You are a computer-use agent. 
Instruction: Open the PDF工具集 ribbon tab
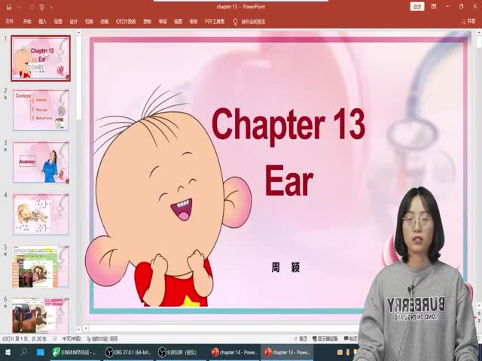pos(215,22)
